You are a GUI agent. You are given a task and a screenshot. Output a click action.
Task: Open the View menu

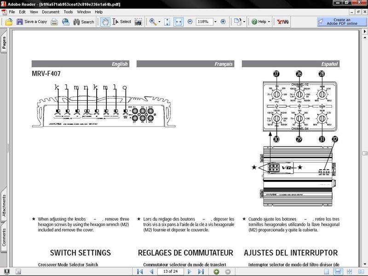point(34,12)
